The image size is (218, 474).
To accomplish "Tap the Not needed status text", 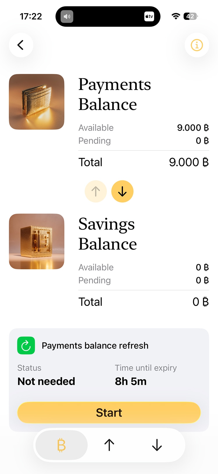I will point(46,381).
